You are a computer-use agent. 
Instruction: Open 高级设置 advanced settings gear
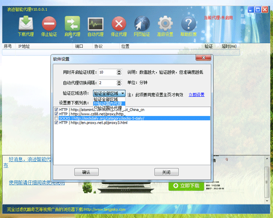[x=166, y=25]
